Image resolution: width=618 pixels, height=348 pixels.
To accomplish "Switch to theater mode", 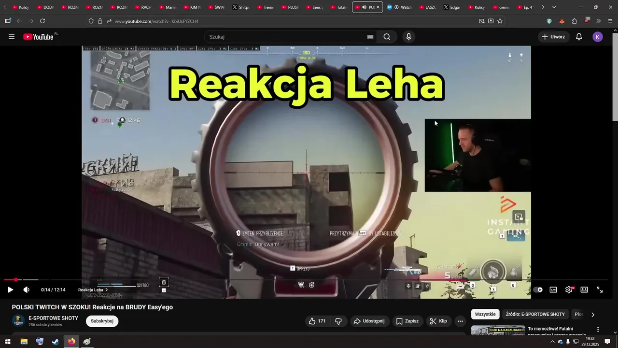I will [584, 290].
